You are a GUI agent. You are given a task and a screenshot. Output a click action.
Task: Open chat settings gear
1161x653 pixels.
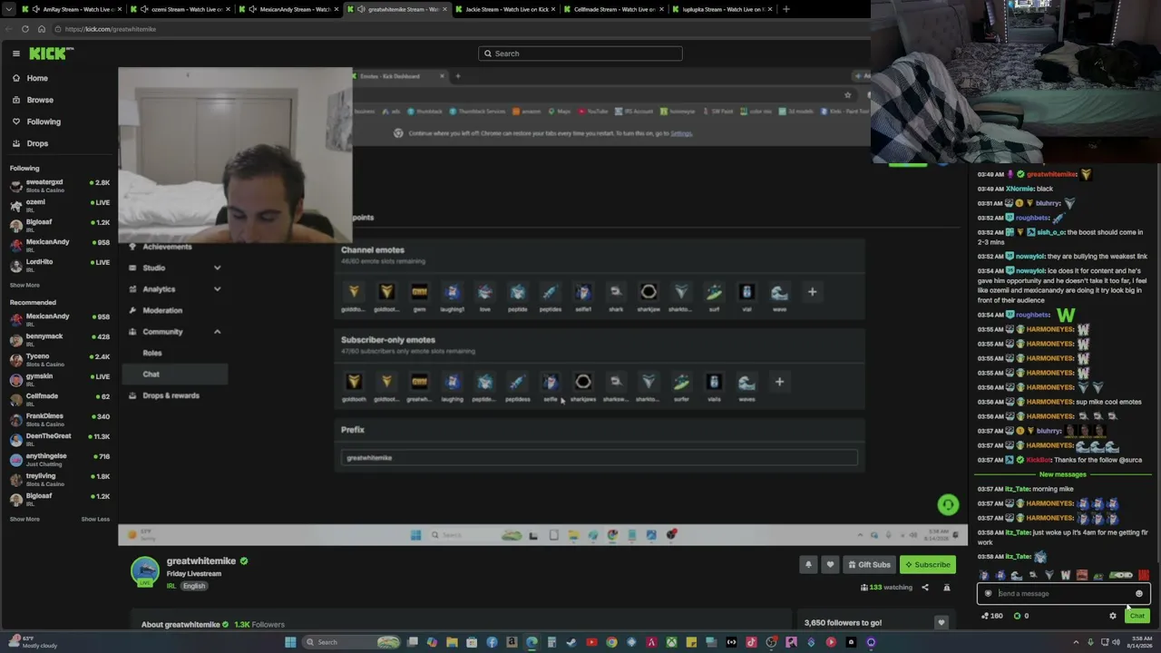pyautogui.click(x=1113, y=617)
